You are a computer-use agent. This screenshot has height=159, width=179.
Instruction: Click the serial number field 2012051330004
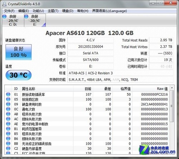click(x=91, y=47)
